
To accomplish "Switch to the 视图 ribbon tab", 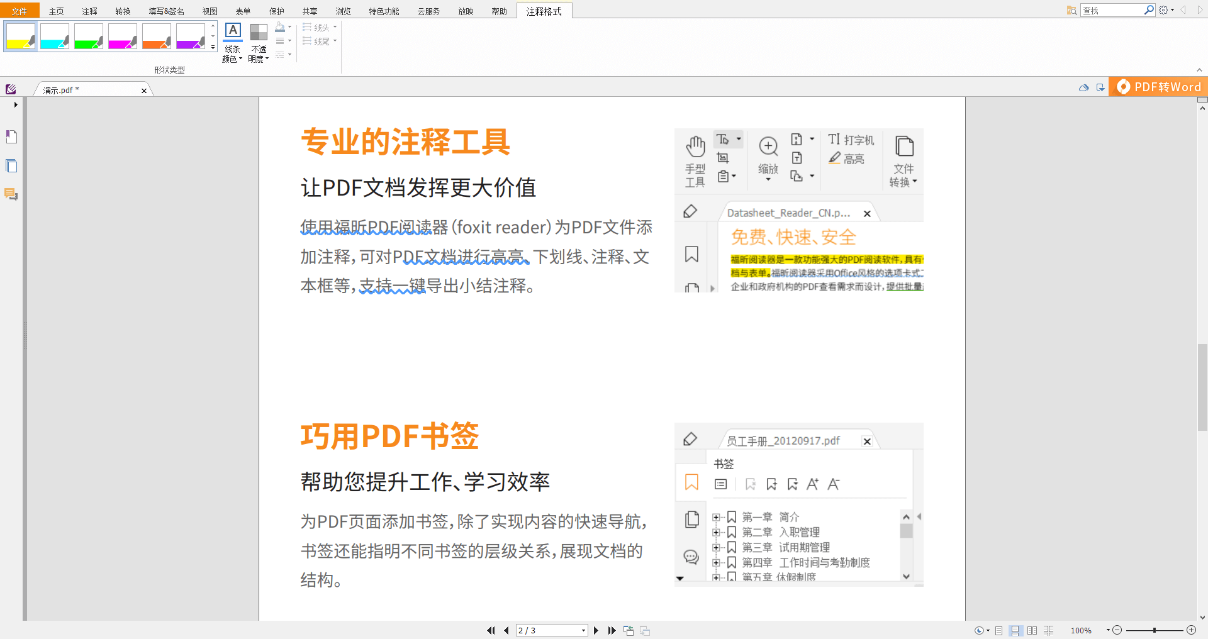I will coord(210,10).
